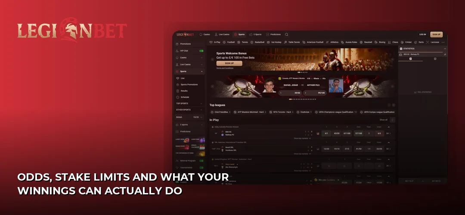Click Show all in In-Play section
The width and height of the screenshot is (465, 215).
384,120
